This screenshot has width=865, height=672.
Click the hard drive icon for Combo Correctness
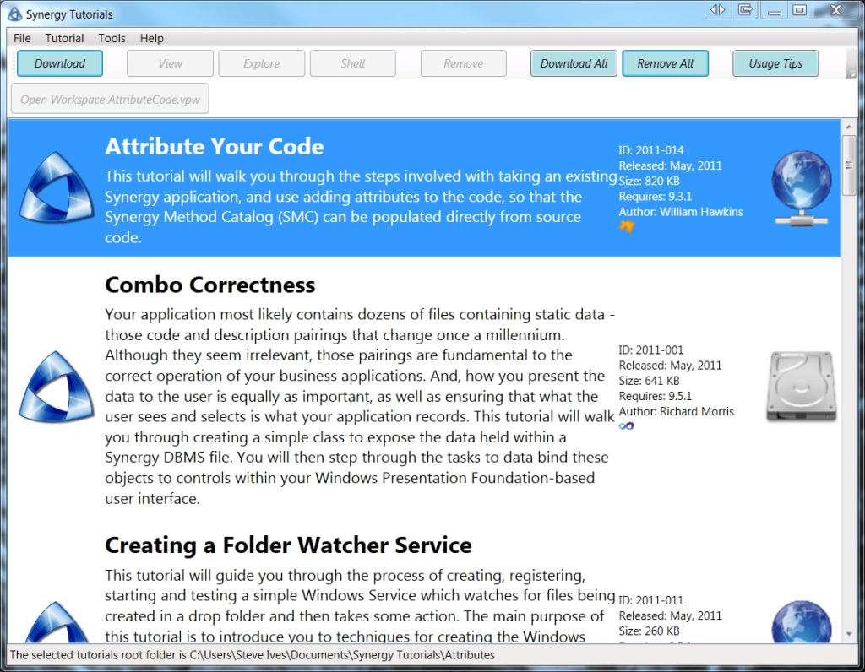(x=801, y=387)
